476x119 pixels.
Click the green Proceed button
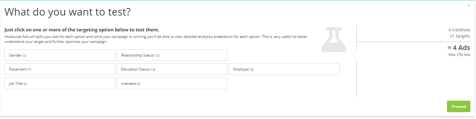[458, 106]
